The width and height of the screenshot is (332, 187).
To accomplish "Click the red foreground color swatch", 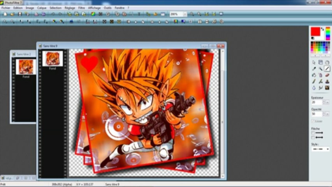I will coord(315,32).
